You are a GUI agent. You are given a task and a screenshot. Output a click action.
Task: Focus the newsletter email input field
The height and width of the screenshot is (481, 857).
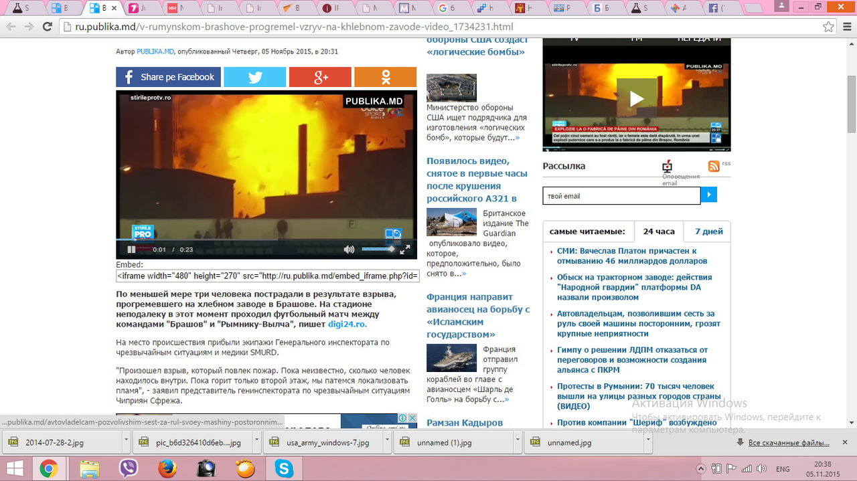coord(621,196)
